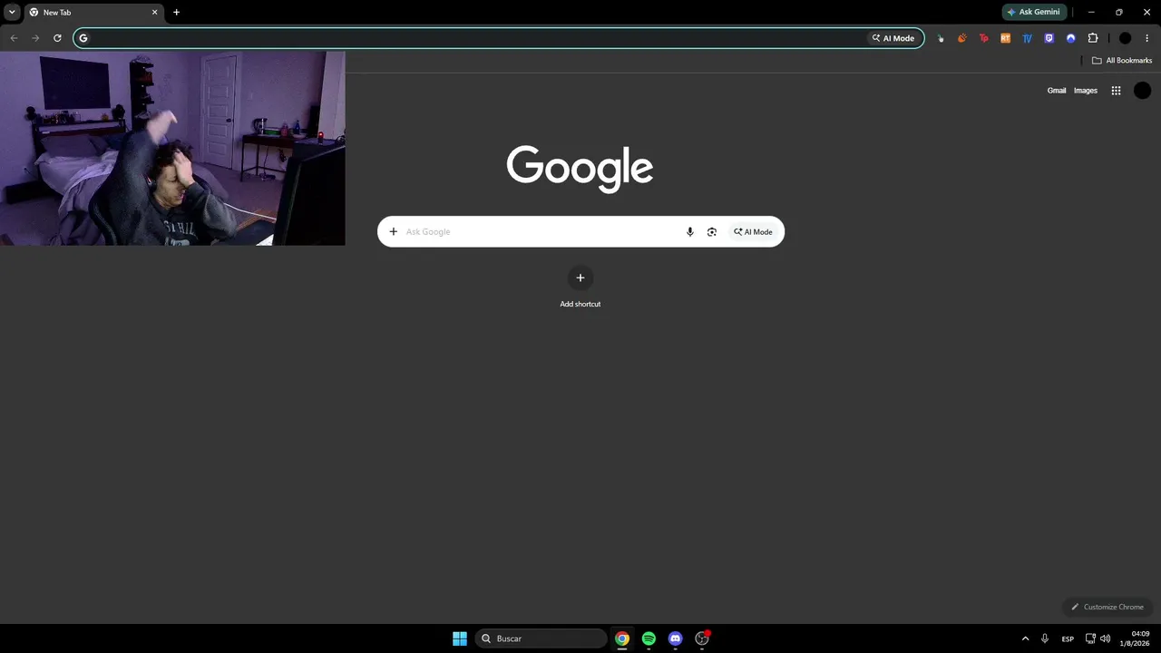Click the back navigation arrow
This screenshot has width=1161, height=653.
coord(14,38)
